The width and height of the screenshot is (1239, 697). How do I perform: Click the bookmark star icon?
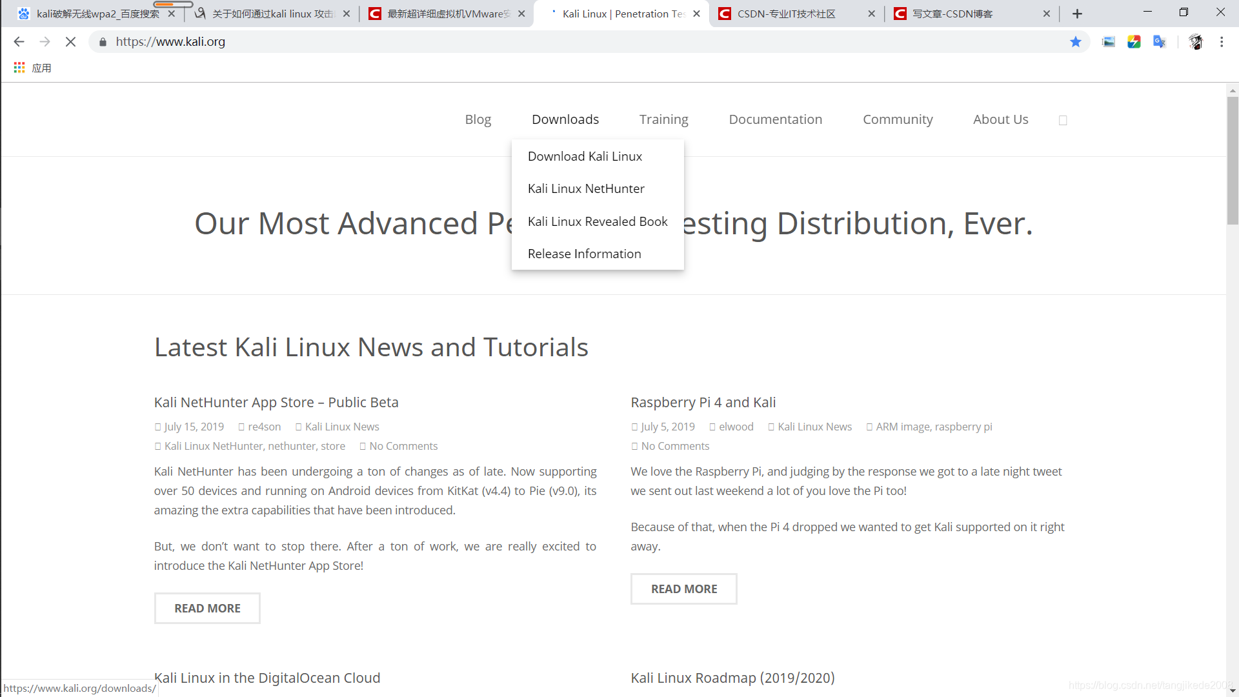pos(1076,42)
